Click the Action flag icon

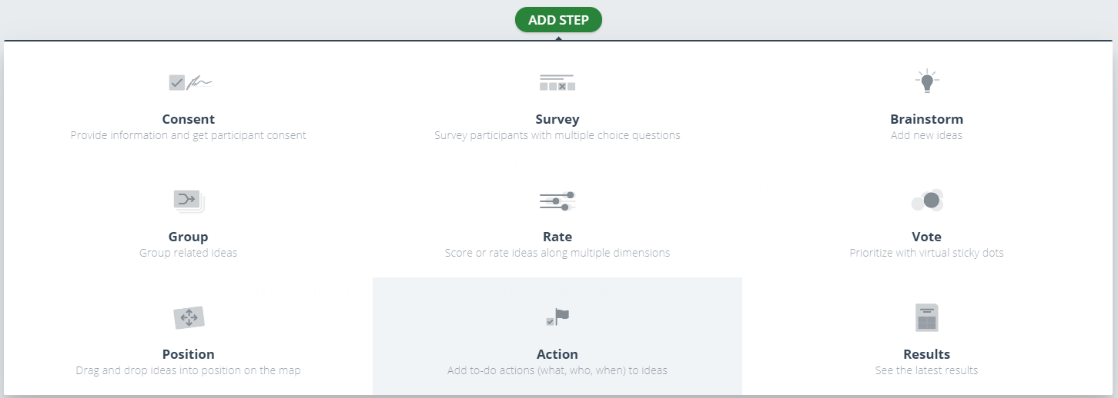(x=557, y=317)
